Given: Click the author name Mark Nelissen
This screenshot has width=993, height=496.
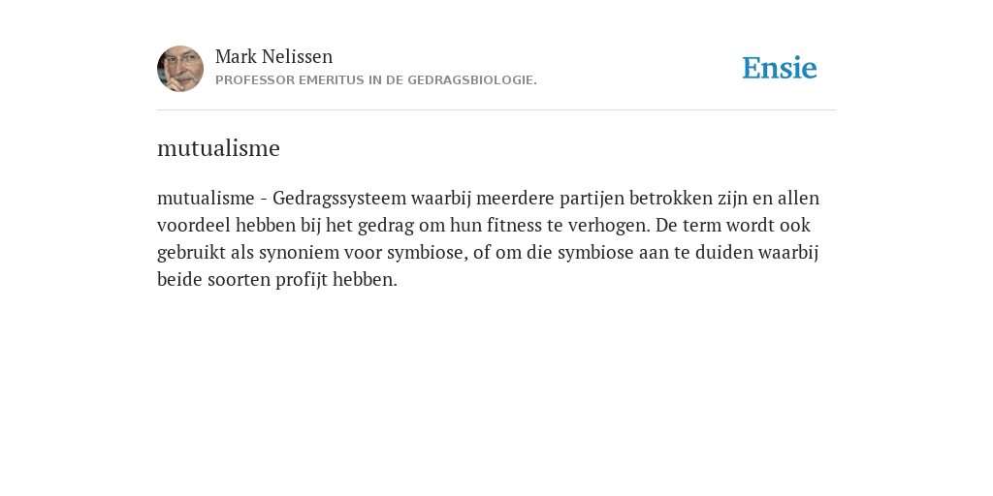Looking at the screenshot, I should point(273,56).
